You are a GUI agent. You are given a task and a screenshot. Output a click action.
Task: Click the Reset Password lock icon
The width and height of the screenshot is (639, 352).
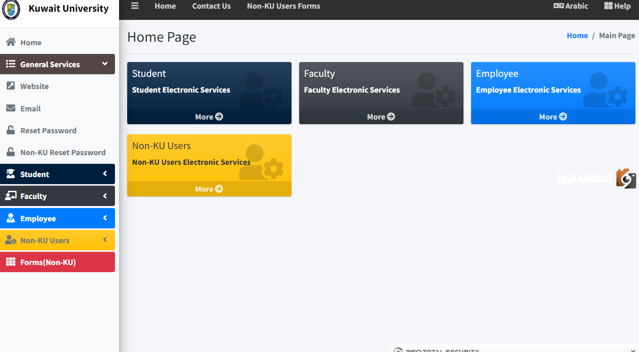(x=11, y=130)
